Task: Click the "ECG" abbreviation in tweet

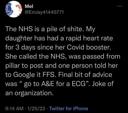Action: point(78,84)
